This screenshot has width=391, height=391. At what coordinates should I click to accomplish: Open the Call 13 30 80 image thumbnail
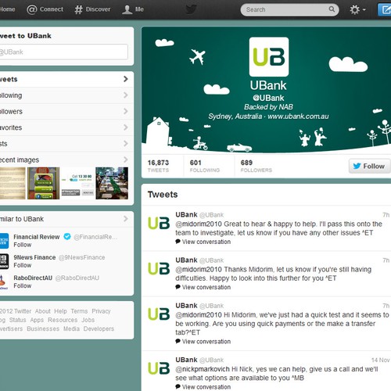point(77,183)
